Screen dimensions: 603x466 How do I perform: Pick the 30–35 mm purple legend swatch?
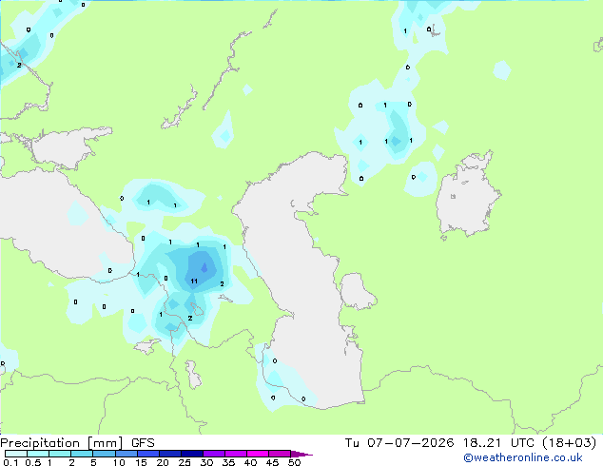pyautogui.click(x=214, y=454)
